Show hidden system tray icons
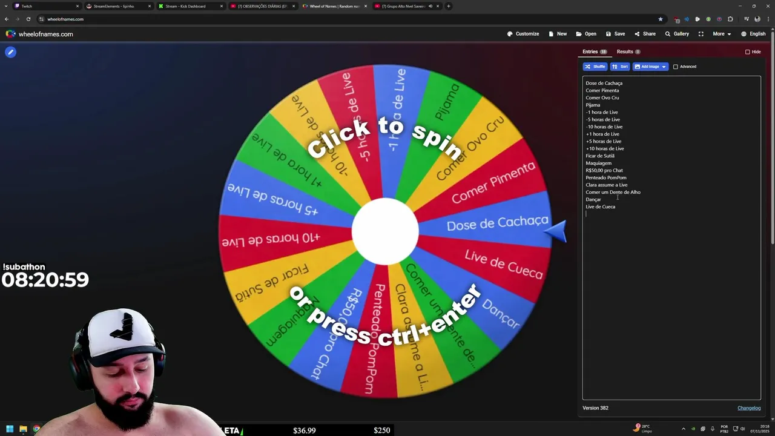This screenshot has width=775, height=436. [x=684, y=429]
